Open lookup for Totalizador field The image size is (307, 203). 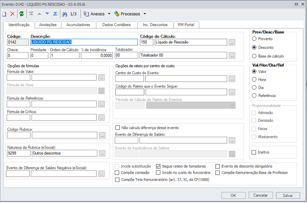(x=232, y=55)
